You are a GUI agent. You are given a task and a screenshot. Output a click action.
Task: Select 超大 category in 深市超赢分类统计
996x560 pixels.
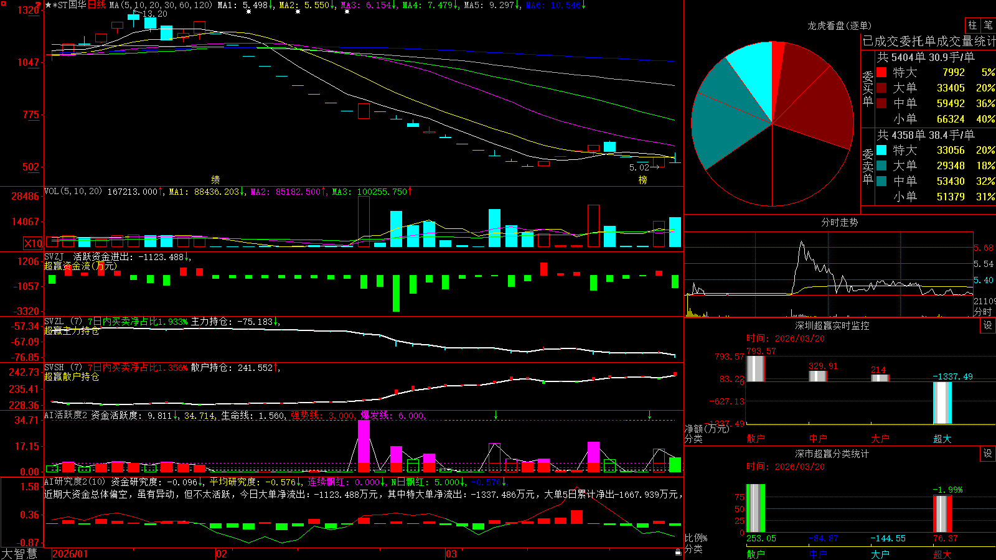[x=942, y=554]
